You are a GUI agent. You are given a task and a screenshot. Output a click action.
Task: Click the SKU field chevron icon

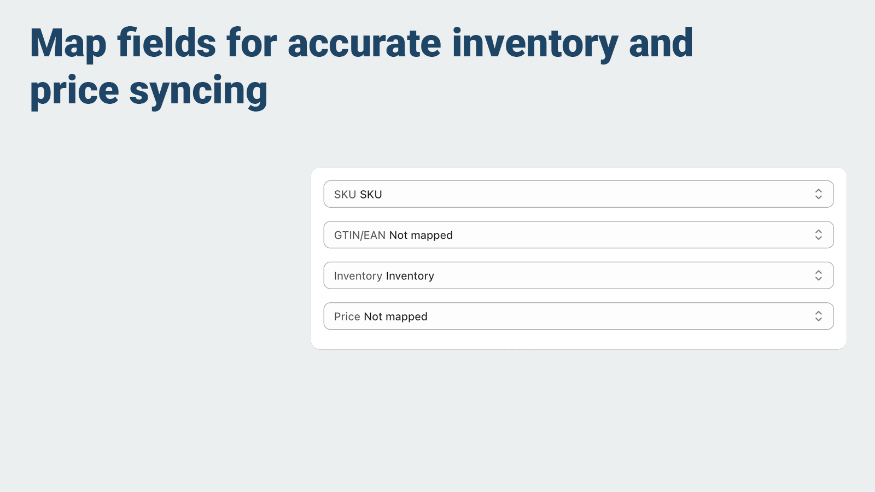pyautogui.click(x=819, y=194)
